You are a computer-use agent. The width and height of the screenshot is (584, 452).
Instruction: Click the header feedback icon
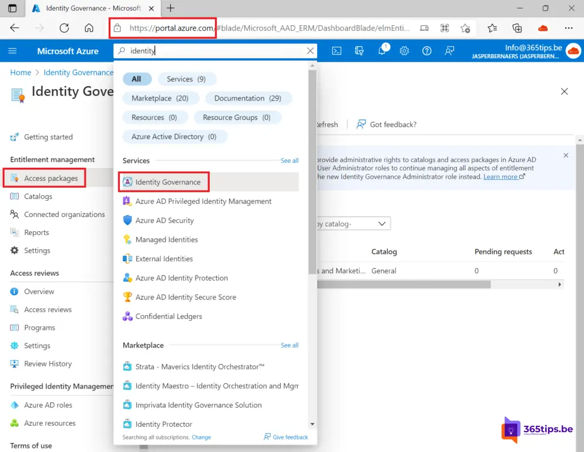click(449, 51)
